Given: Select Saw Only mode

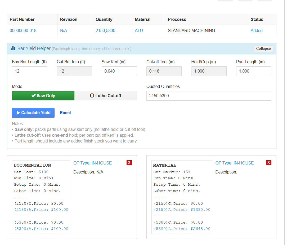Looking at the screenshot, I should 43,96.
